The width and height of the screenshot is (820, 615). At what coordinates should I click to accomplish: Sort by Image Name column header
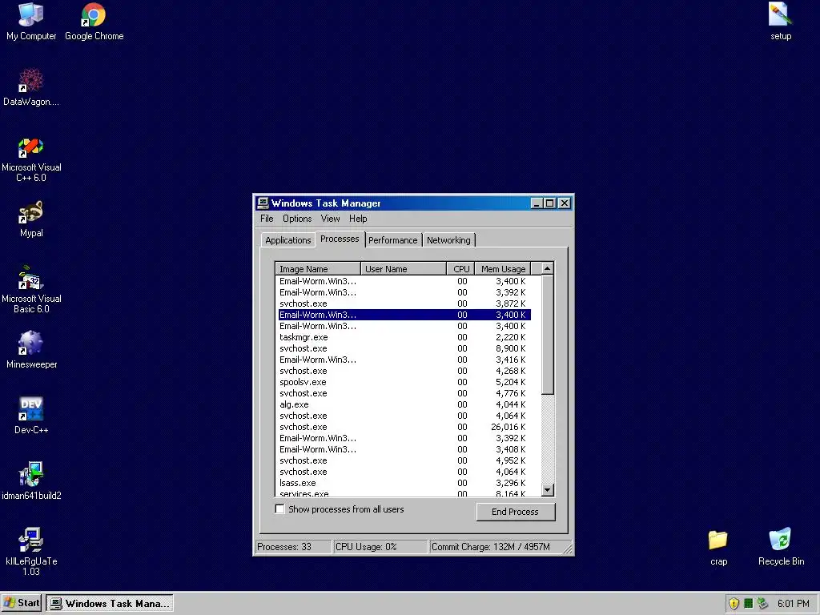click(317, 269)
